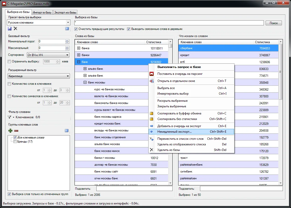Sort by Ключевое слово header in Что искали
291x208 pixels.
(216, 42)
